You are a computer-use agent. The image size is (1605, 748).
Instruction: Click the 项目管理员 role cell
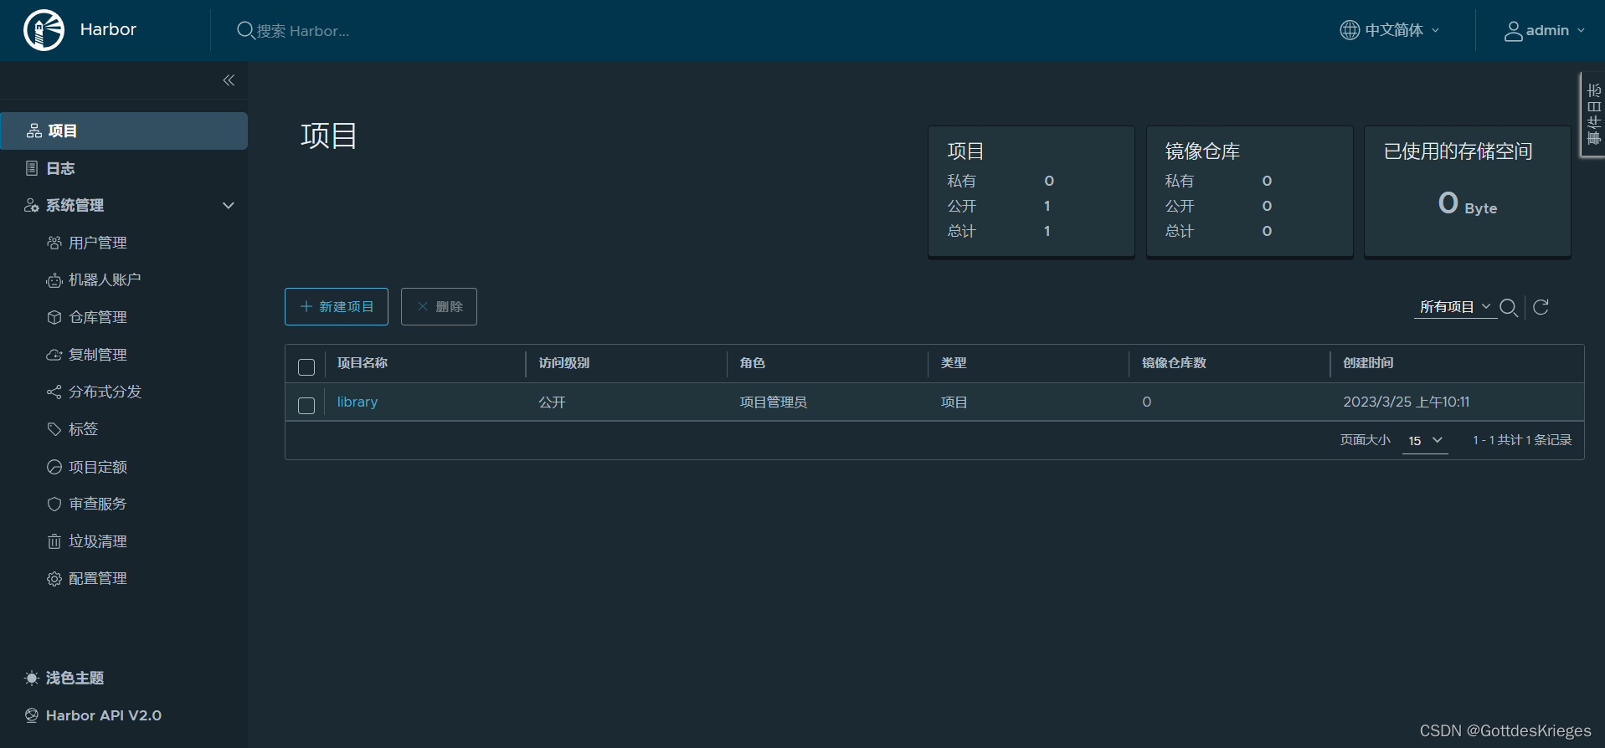pos(774,402)
